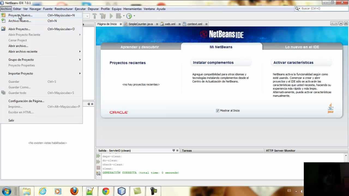Click the Proyecto Nuevo menu icon
This screenshot has width=349, height=196.
pyautogui.click(x=3, y=15)
